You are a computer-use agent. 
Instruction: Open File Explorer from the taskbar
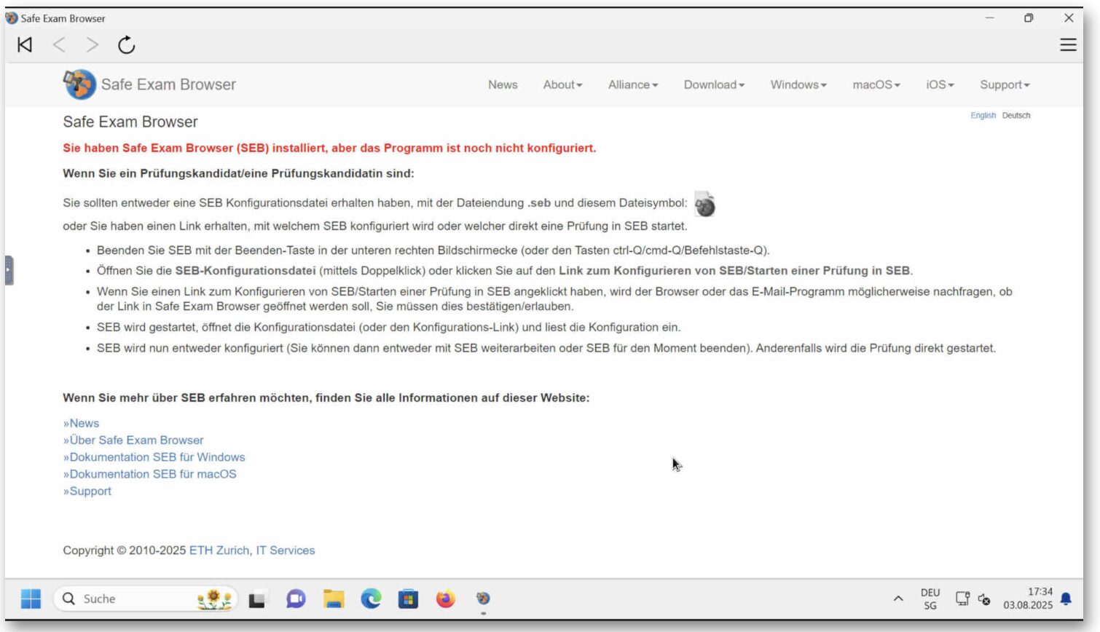point(334,599)
